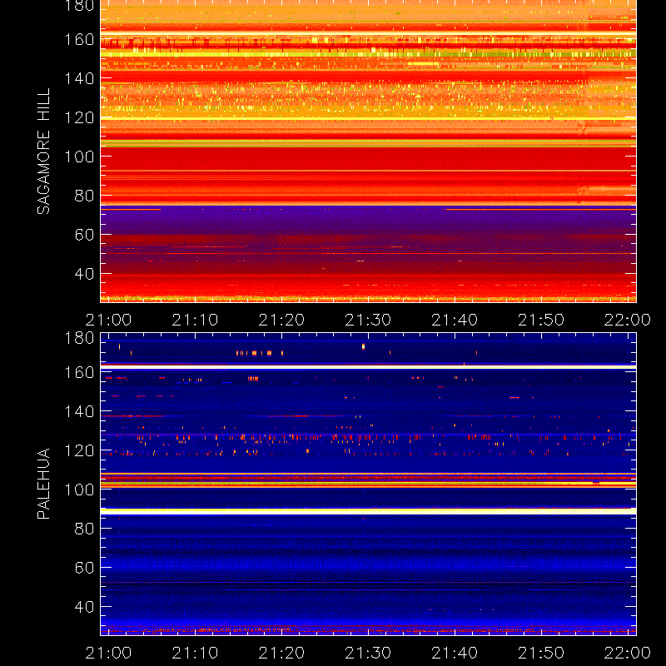Pick Palehua plot's 120 frequency tick label

pos(79,450)
